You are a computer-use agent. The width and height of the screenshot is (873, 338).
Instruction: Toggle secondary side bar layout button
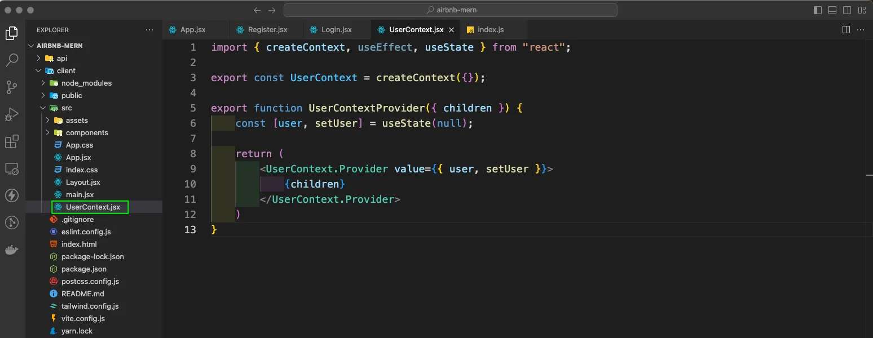click(847, 10)
